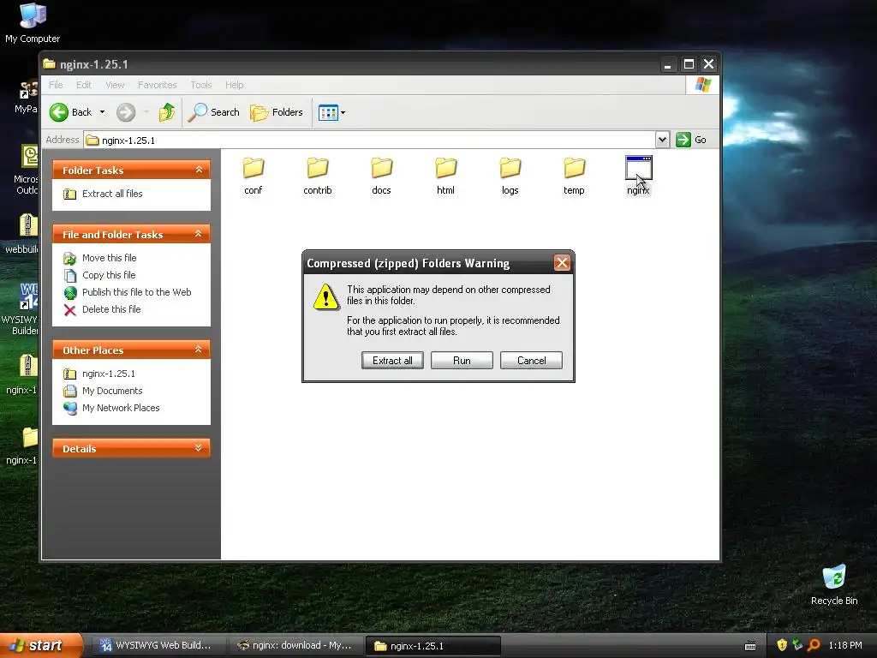Click the Forward arrow button

(x=126, y=112)
